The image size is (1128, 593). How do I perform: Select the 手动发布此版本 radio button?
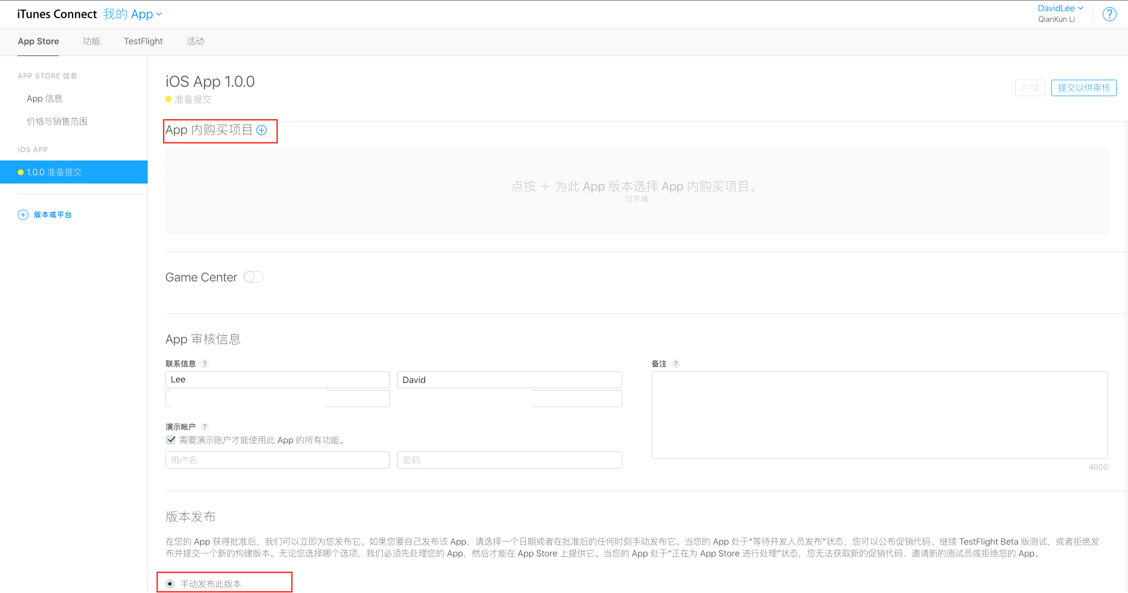click(x=170, y=584)
